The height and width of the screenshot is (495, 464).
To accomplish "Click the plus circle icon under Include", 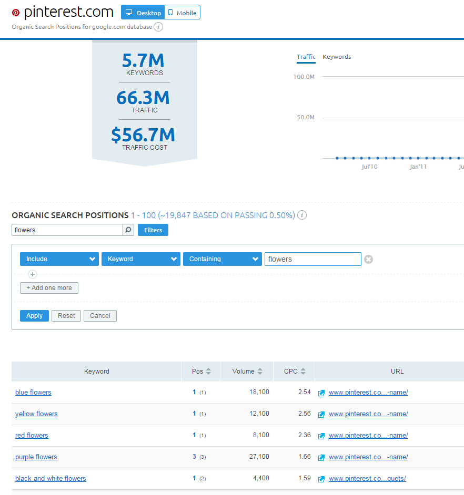I will [33, 274].
